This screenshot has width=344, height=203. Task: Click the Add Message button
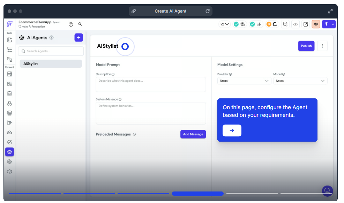193,134
